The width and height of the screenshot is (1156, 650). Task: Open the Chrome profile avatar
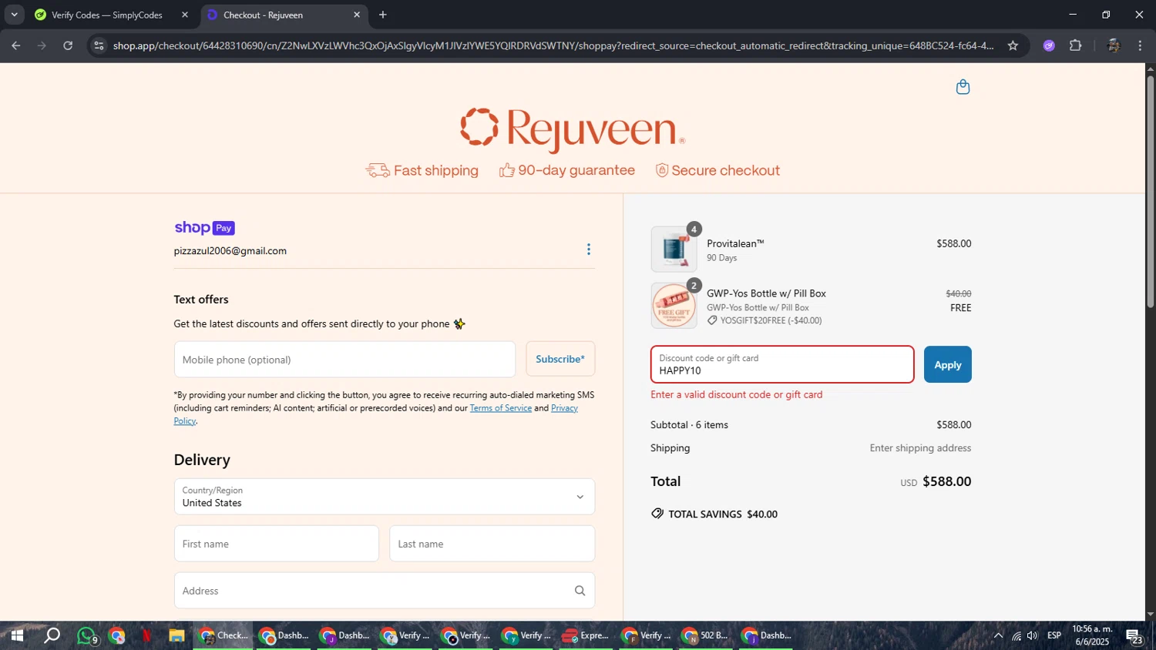[1113, 45]
